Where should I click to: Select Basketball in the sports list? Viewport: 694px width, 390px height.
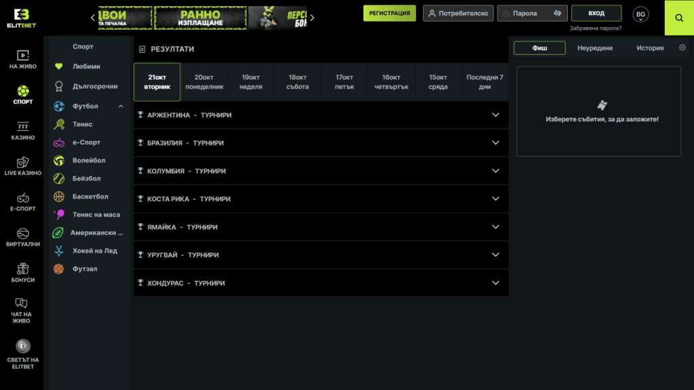pos(90,197)
